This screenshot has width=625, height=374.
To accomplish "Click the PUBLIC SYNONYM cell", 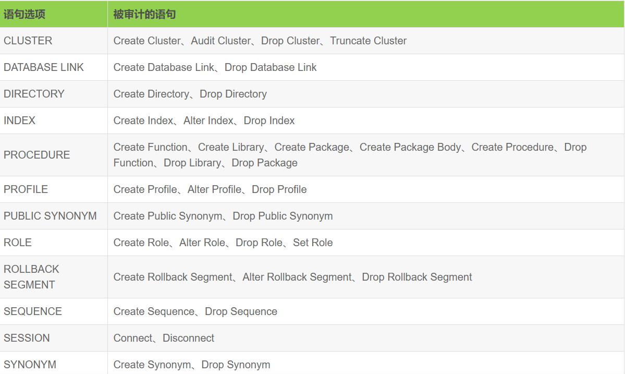I will (53, 216).
